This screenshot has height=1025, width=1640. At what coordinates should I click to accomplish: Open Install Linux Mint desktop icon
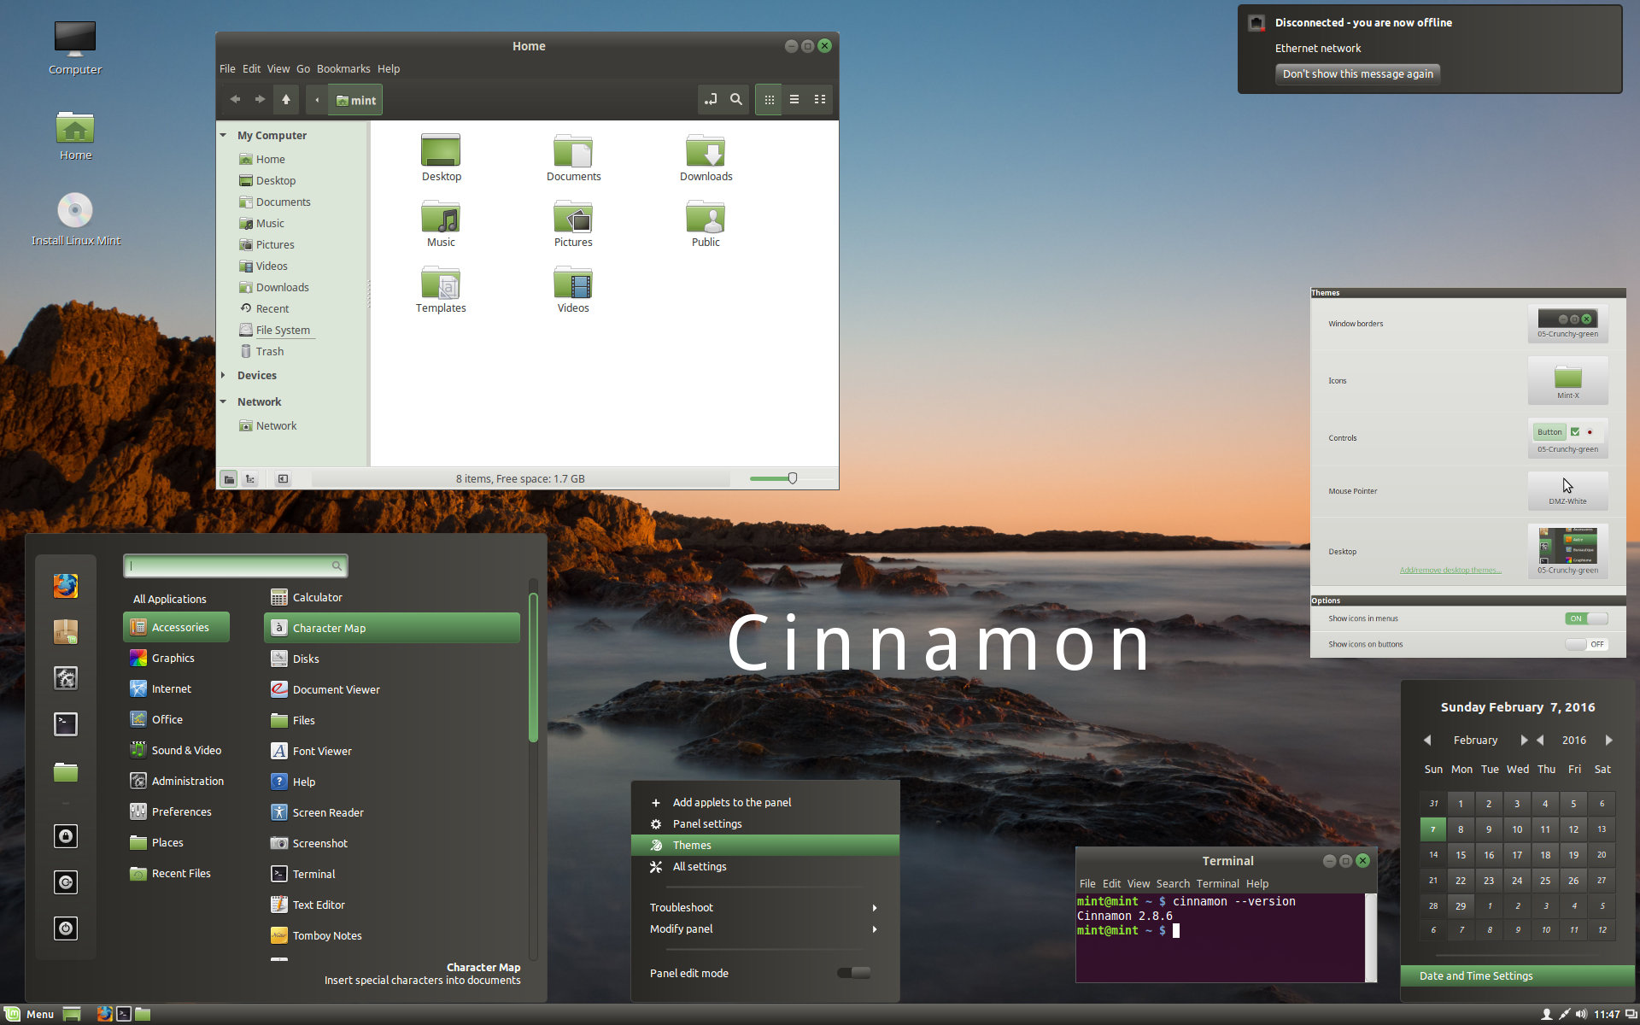point(75,220)
